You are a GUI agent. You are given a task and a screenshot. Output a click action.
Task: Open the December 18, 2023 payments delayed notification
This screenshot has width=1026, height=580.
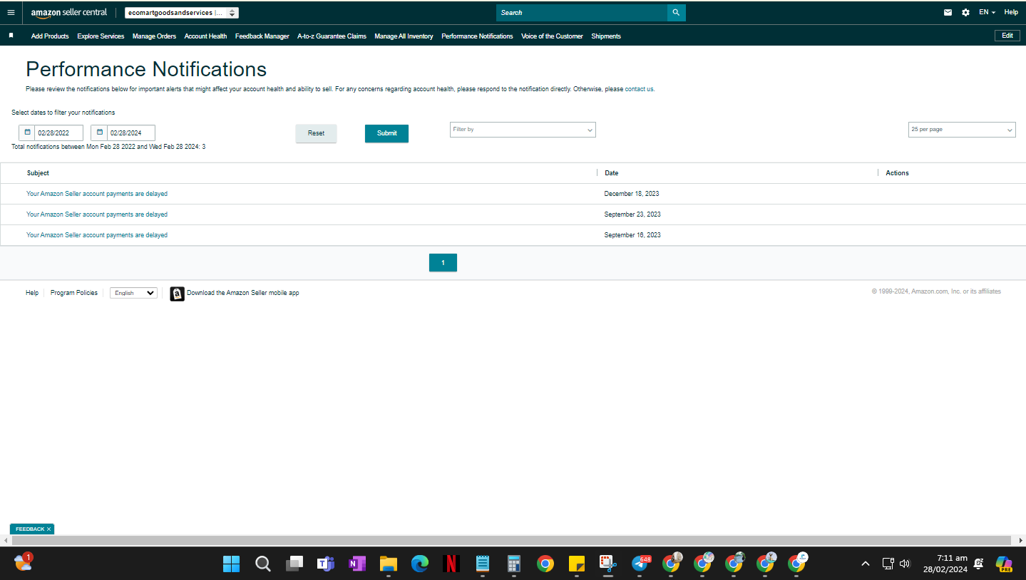pyautogui.click(x=97, y=194)
